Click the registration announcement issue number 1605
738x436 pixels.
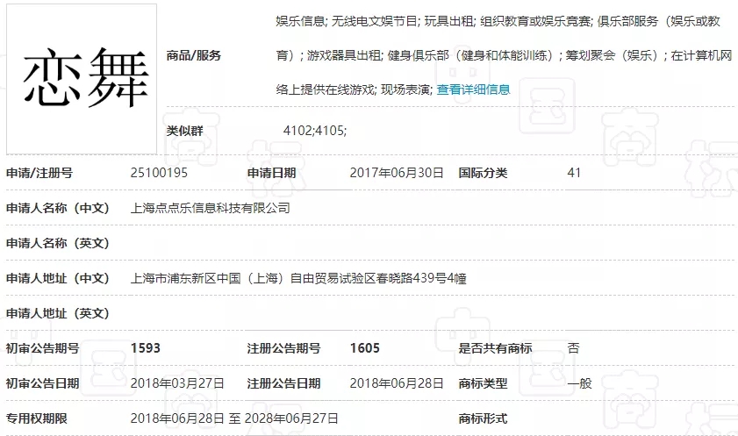point(364,348)
